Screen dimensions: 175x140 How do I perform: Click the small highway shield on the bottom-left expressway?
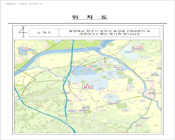(29, 107)
